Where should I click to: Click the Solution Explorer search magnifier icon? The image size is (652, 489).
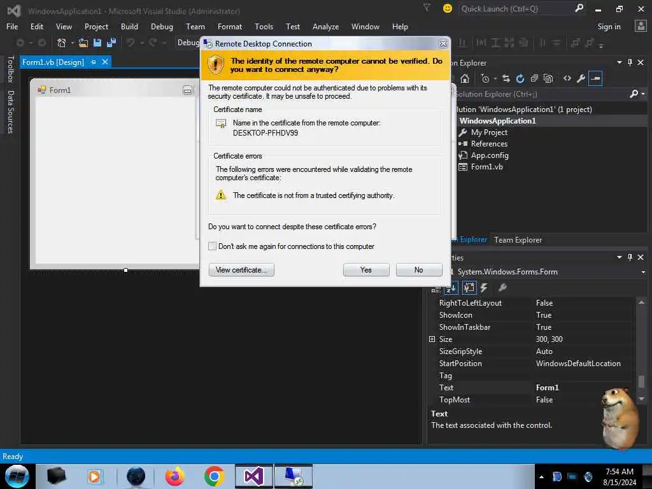point(634,94)
